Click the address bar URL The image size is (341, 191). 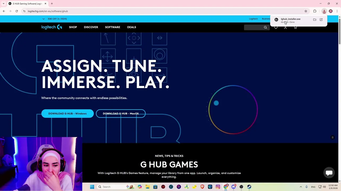(x=48, y=11)
